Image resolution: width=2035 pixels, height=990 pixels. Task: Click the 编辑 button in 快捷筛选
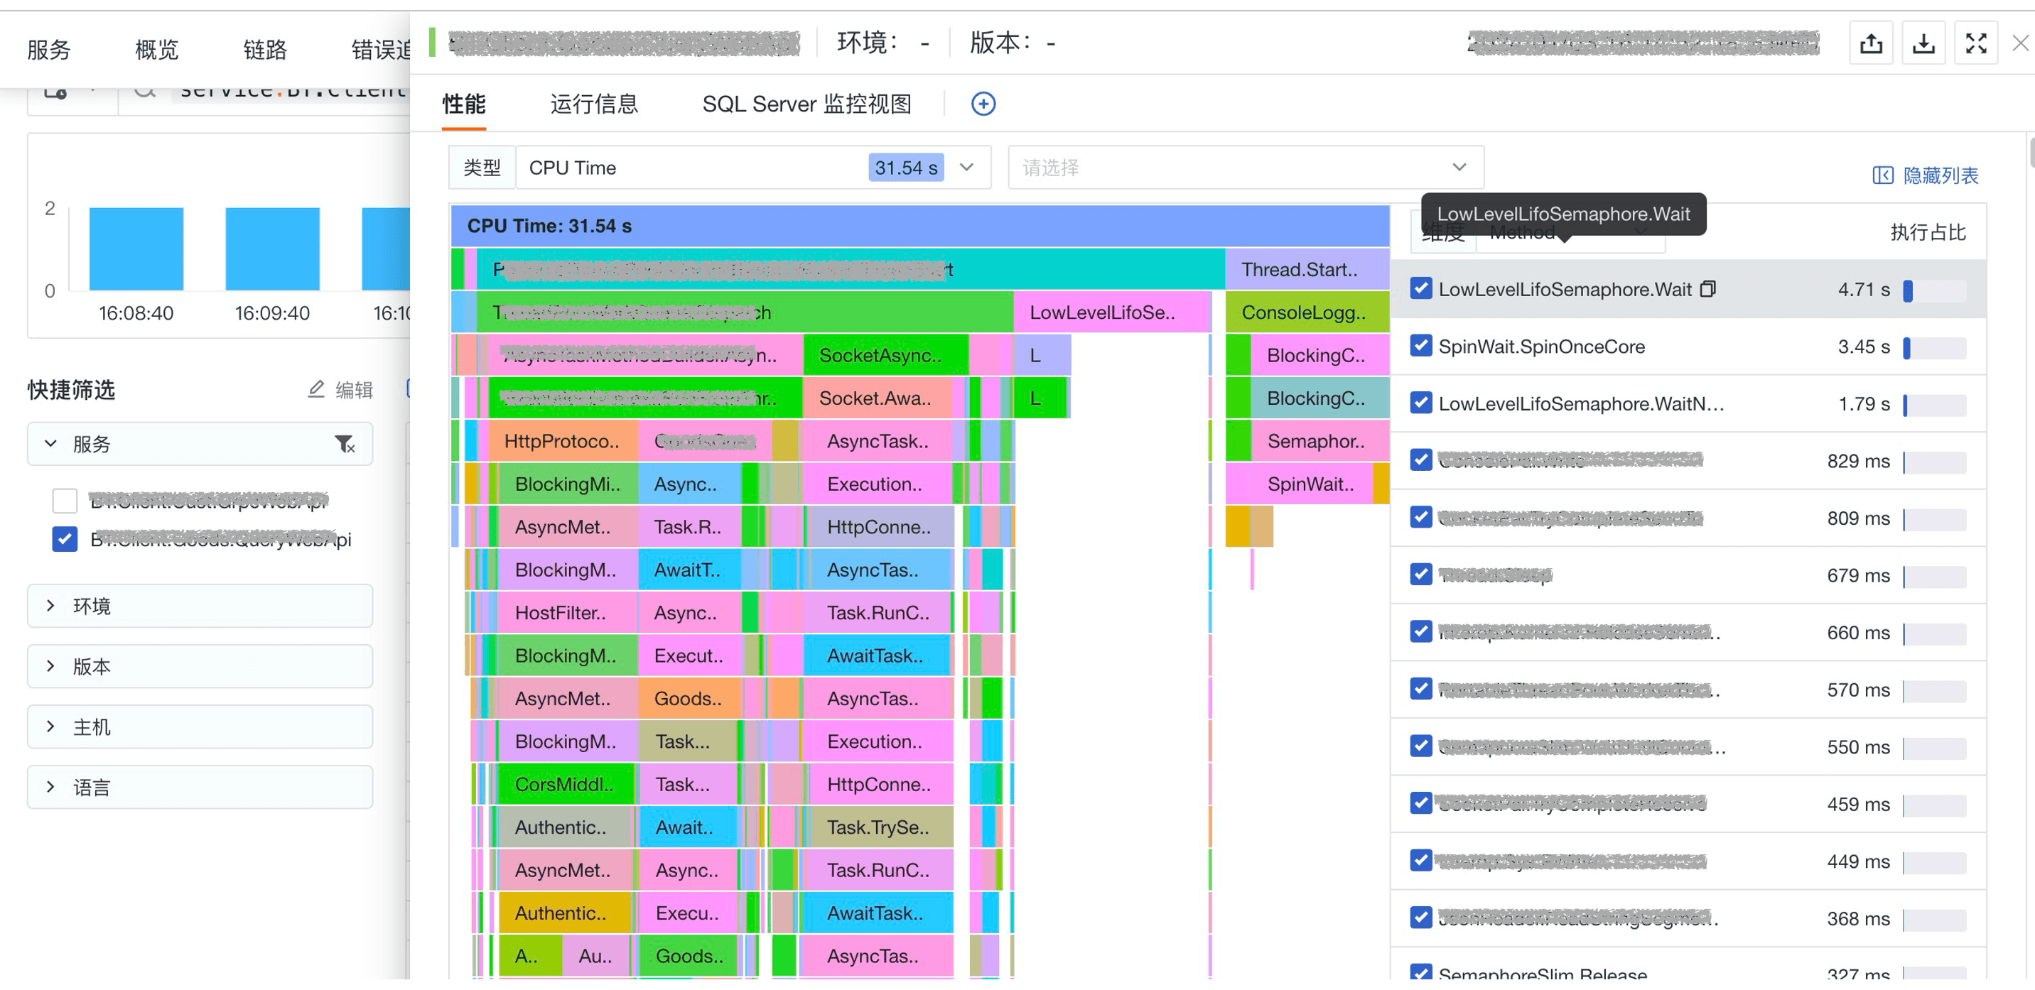(x=354, y=390)
